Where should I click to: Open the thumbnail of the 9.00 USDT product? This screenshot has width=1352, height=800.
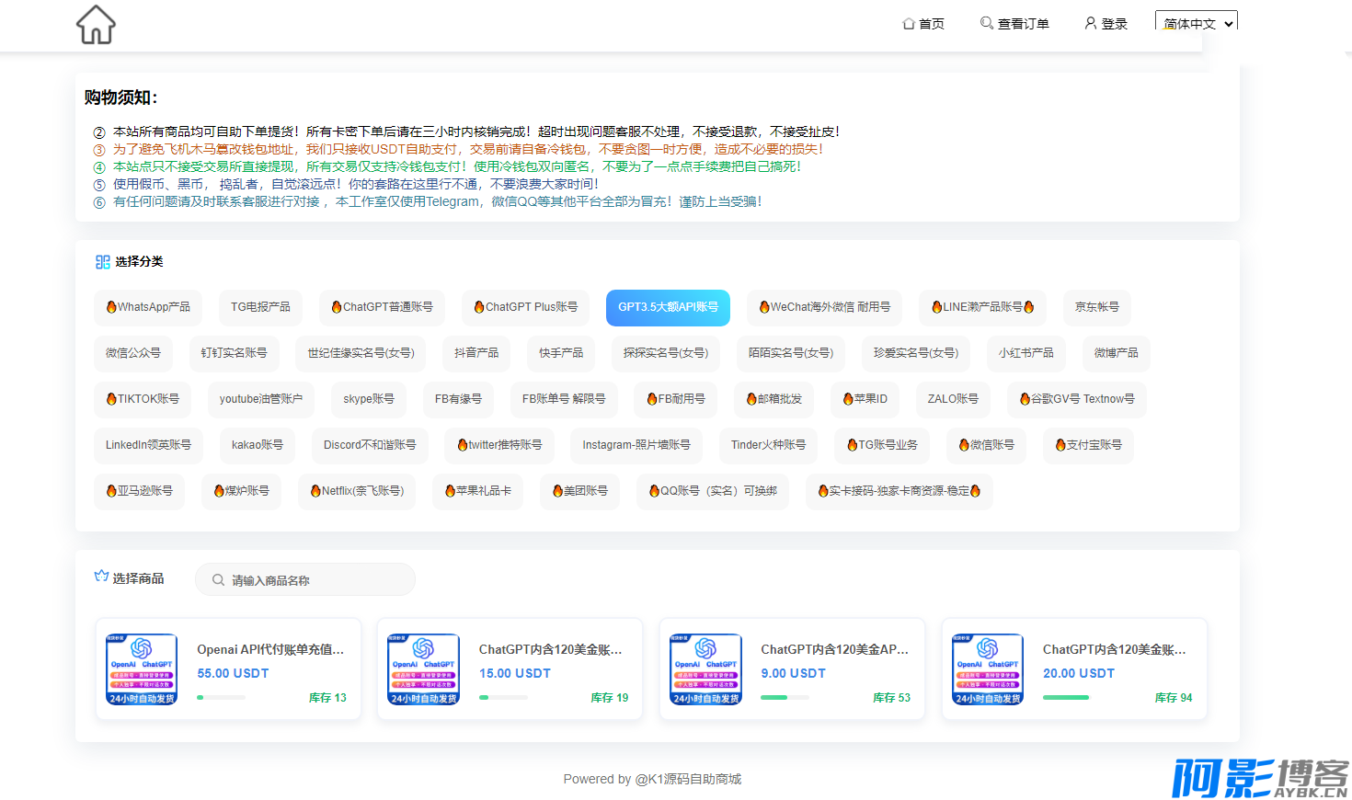706,669
